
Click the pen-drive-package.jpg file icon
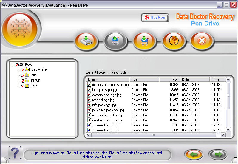pyautogui.click(x=89, y=110)
